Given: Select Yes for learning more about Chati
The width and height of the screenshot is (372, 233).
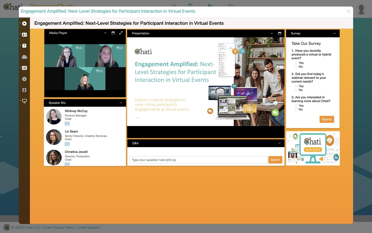Looking at the screenshot, I should (296, 106).
